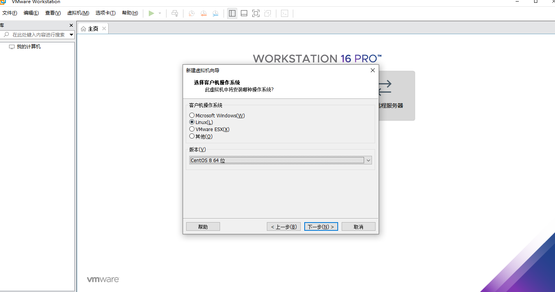Open the 选项卡(T) menu

coord(105,13)
